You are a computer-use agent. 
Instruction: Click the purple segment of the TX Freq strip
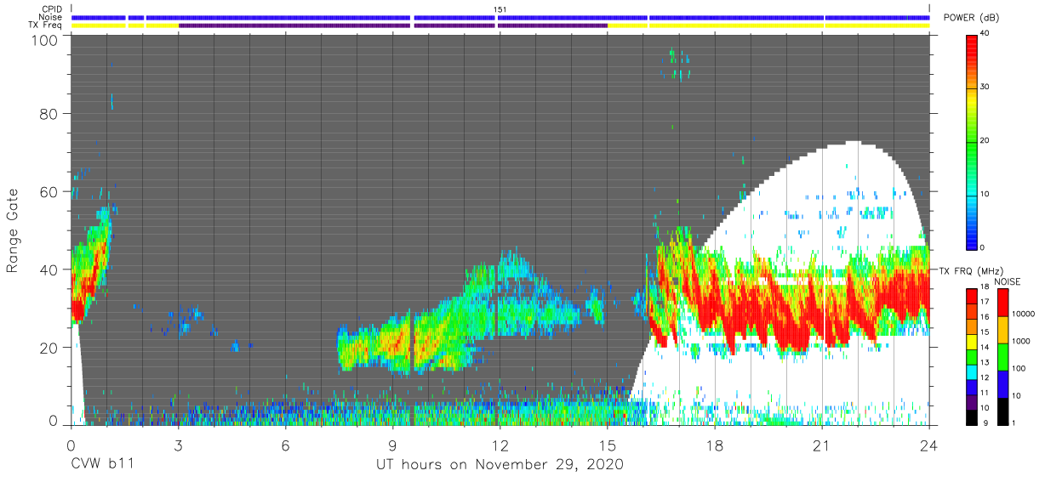[392, 26]
